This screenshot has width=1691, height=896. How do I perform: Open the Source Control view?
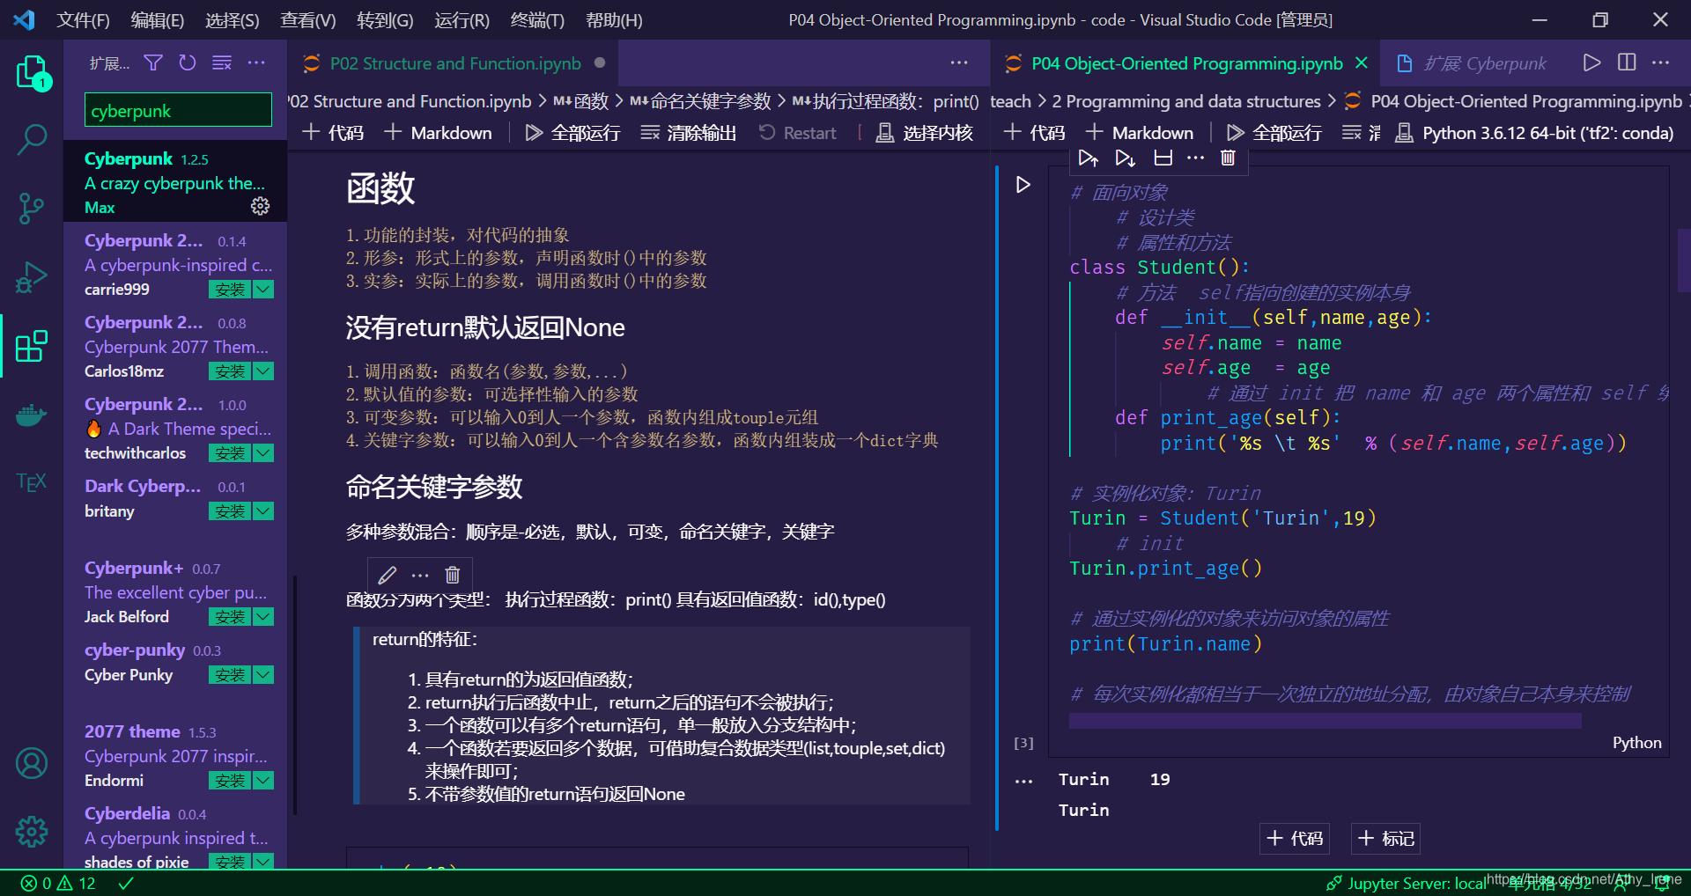point(33,208)
